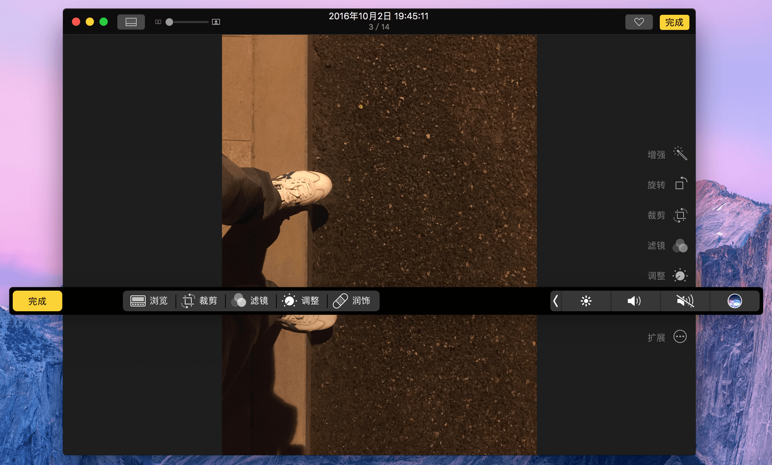Tap Browse (浏览) in the Touch Bar
Screen dimensions: 772x465
tap(149, 301)
